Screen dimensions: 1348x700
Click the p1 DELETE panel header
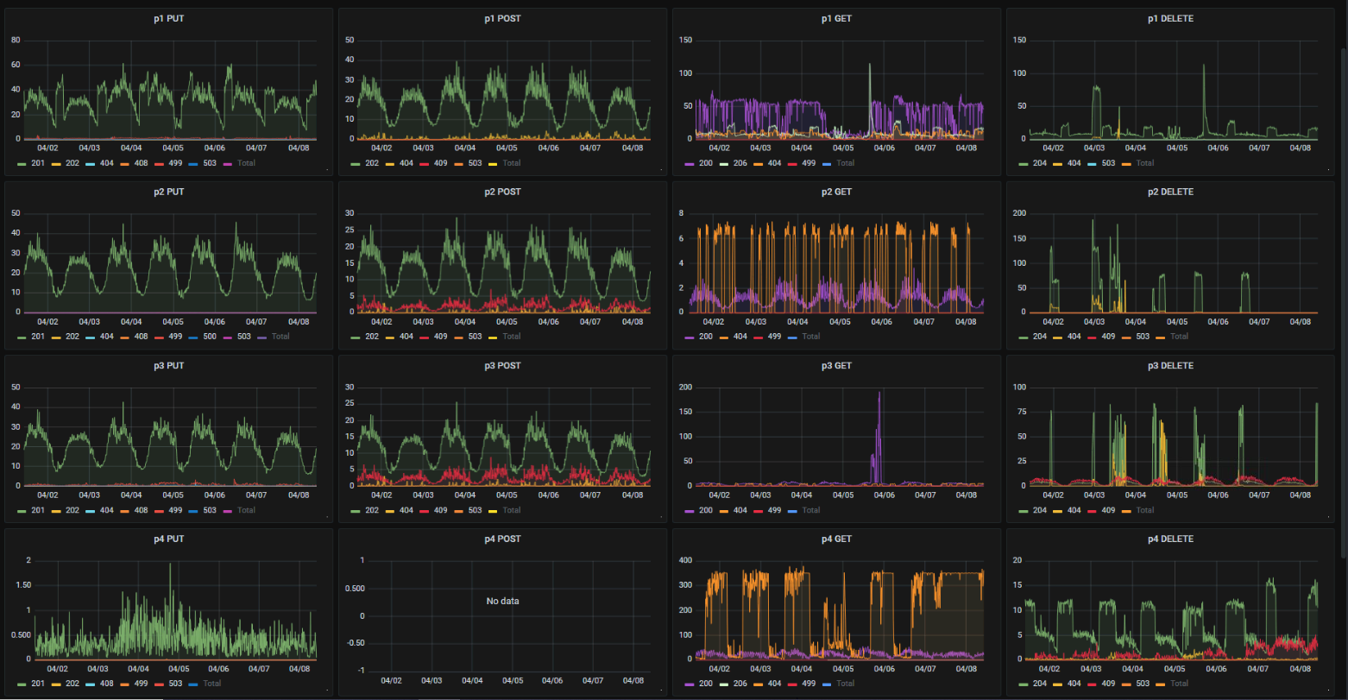pyautogui.click(x=1170, y=18)
